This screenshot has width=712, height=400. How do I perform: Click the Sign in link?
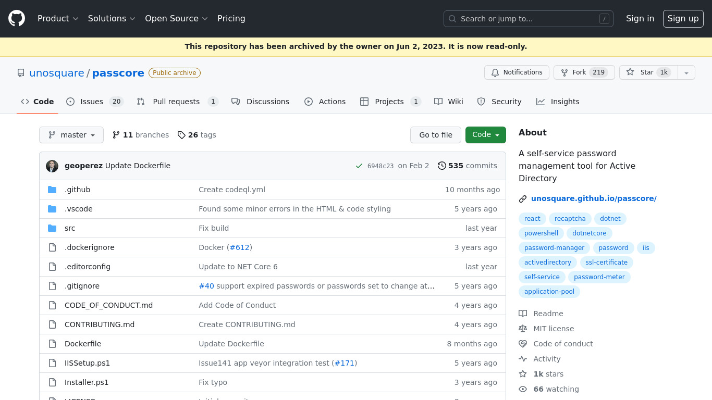click(640, 18)
